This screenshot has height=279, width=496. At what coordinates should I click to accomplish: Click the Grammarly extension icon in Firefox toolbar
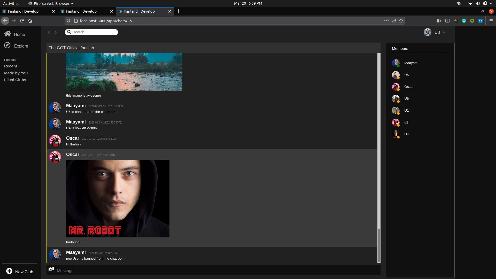tap(464, 21)
